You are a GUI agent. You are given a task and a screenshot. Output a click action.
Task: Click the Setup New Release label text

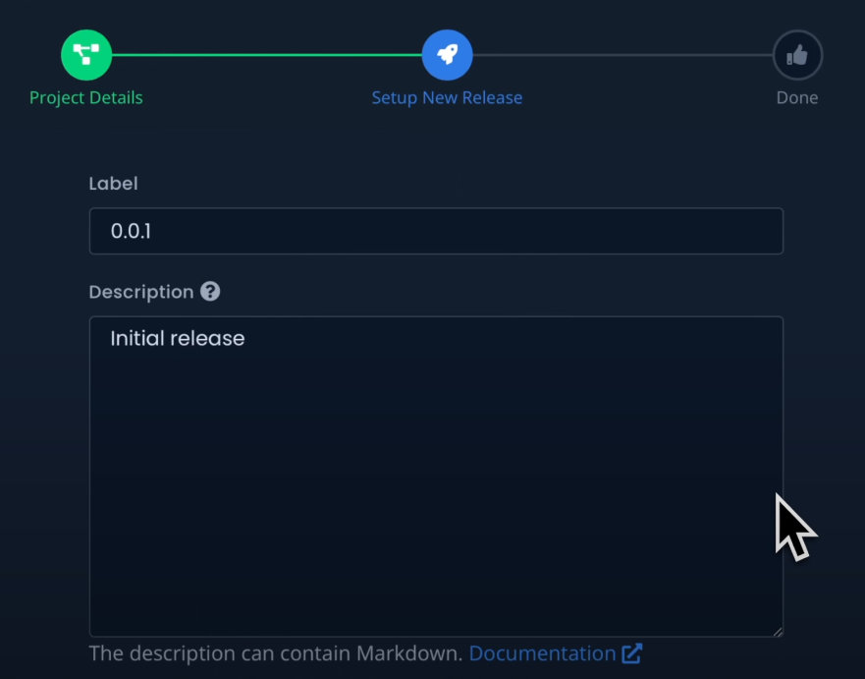pyautogui.click(x=447, y=97)
